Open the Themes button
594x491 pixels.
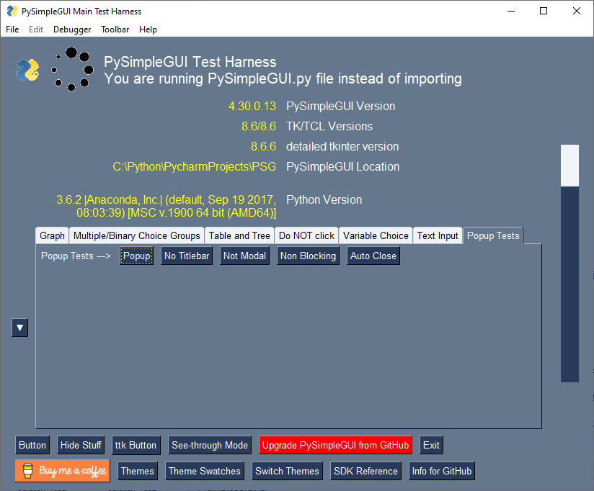point(138,471)
